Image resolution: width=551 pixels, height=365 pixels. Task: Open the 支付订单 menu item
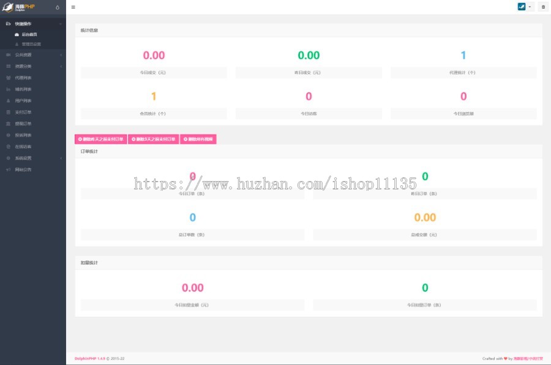33,112
